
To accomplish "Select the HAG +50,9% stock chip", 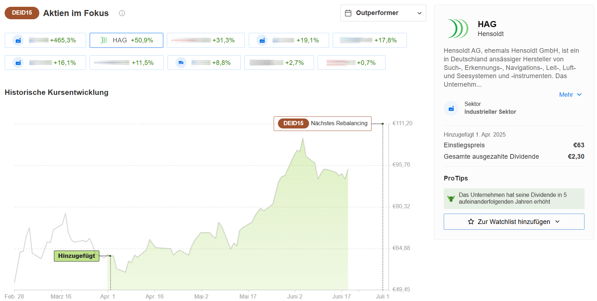I will (126, 40).
